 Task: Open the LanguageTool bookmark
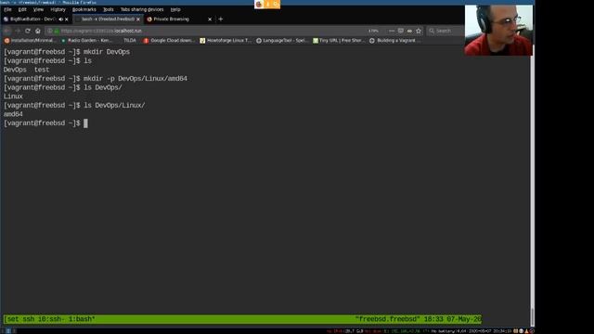click(x=282, y=41)
